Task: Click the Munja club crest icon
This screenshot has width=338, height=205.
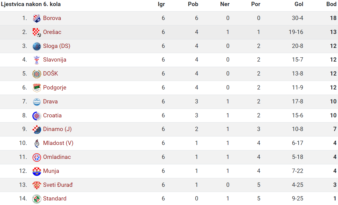Action: (x=37, y=171)
